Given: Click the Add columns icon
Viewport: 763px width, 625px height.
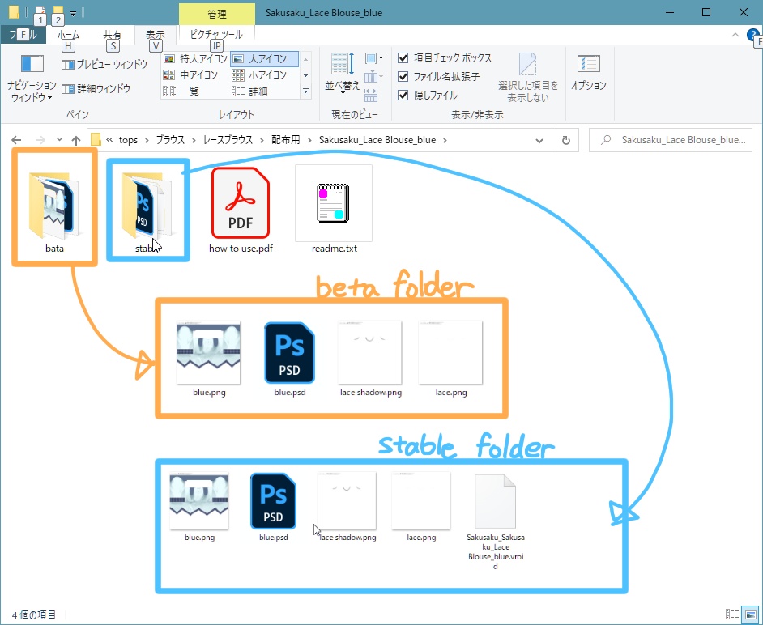Looking at the screenshot, I should click(x=373, y=77).
